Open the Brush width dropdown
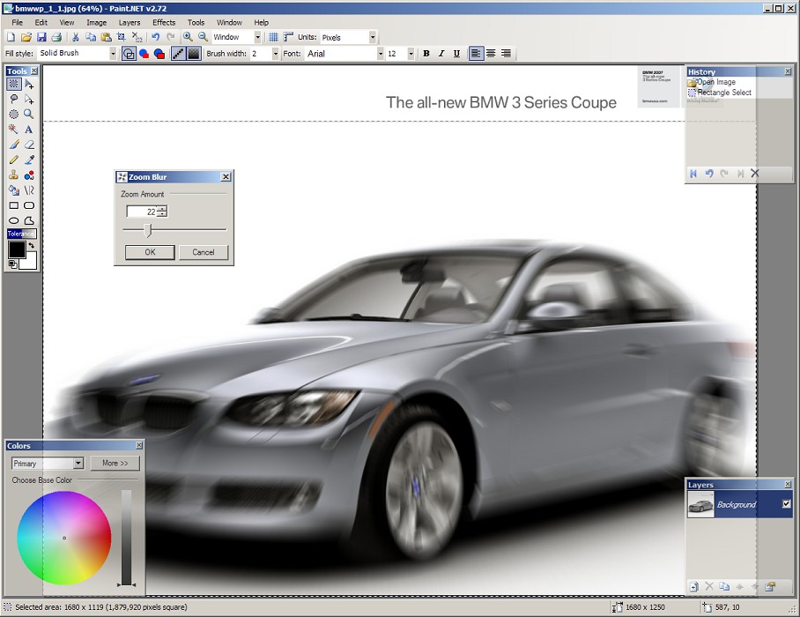 pyautogui.click(x=275, y=54)
